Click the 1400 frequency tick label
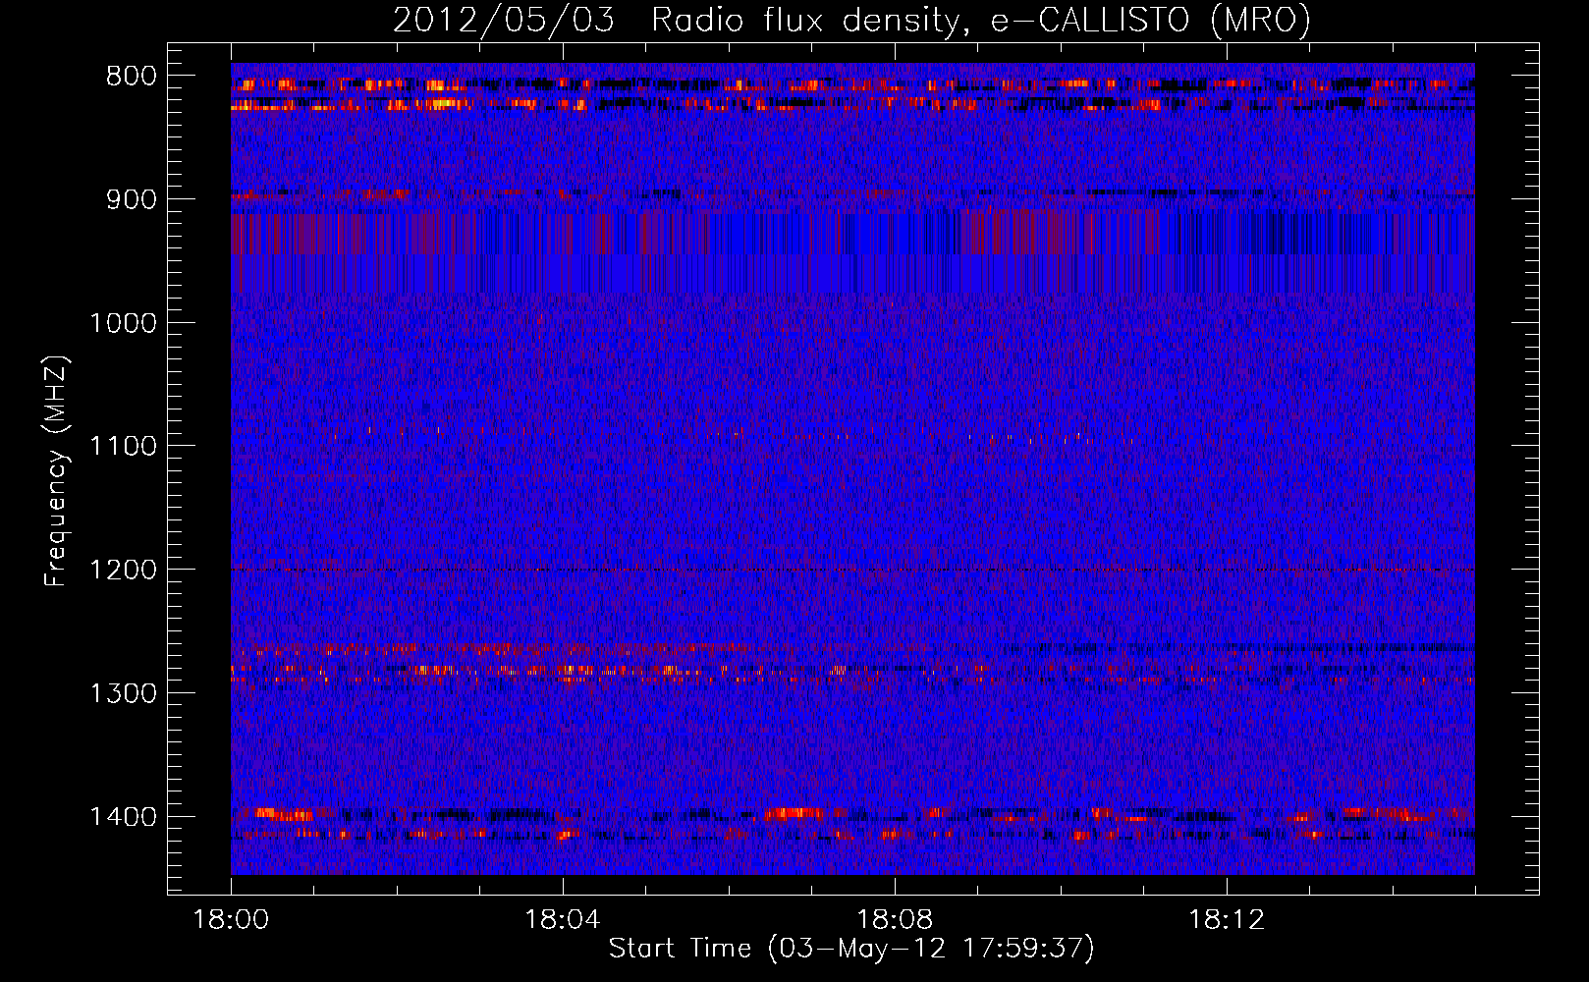Image resolution: width=1589 pixels, height=982 pixels. coord(123,817)
